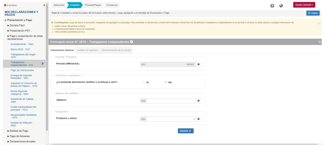Click help icon next to Período field
This screenshot has height=145, width=326.
point(198,64)
